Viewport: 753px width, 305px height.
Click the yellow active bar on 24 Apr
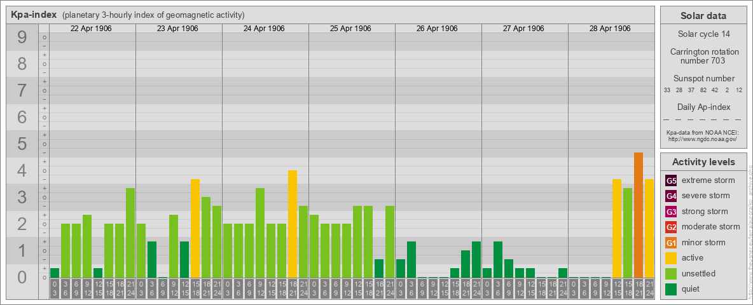click(293, 224)
